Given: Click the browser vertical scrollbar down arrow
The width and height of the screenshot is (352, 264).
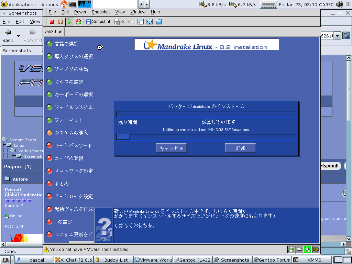Looking at the screenshot, I should pos(349,239).
